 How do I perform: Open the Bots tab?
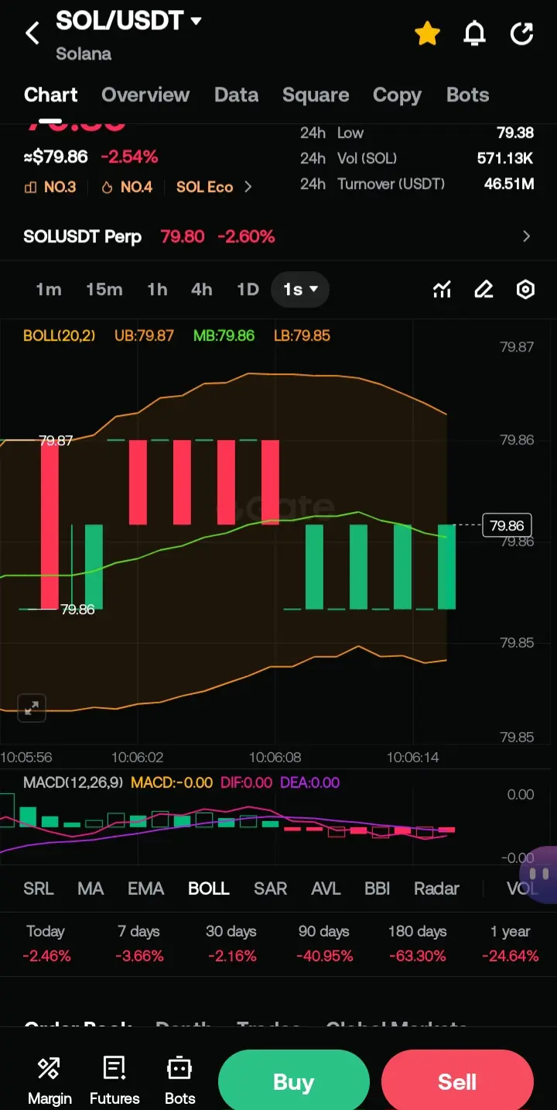468,95
